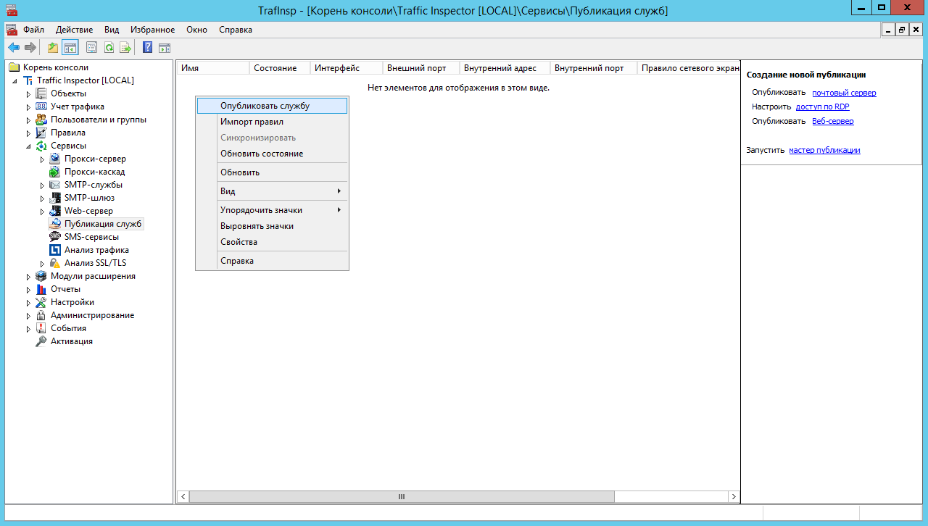Open the Окно menu

pyautogui.click(x=196, y=30)
